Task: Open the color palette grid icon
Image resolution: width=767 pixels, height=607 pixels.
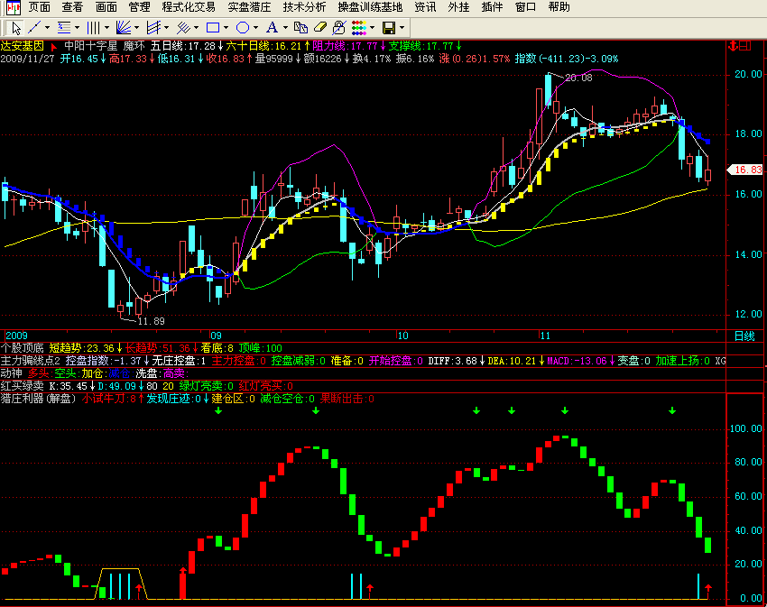Action: (x=358, y=27)
